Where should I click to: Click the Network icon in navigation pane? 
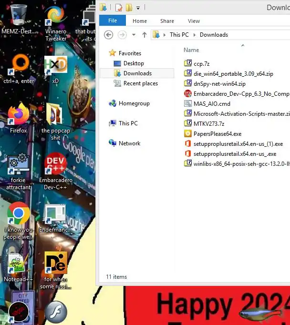pos(113,143)
